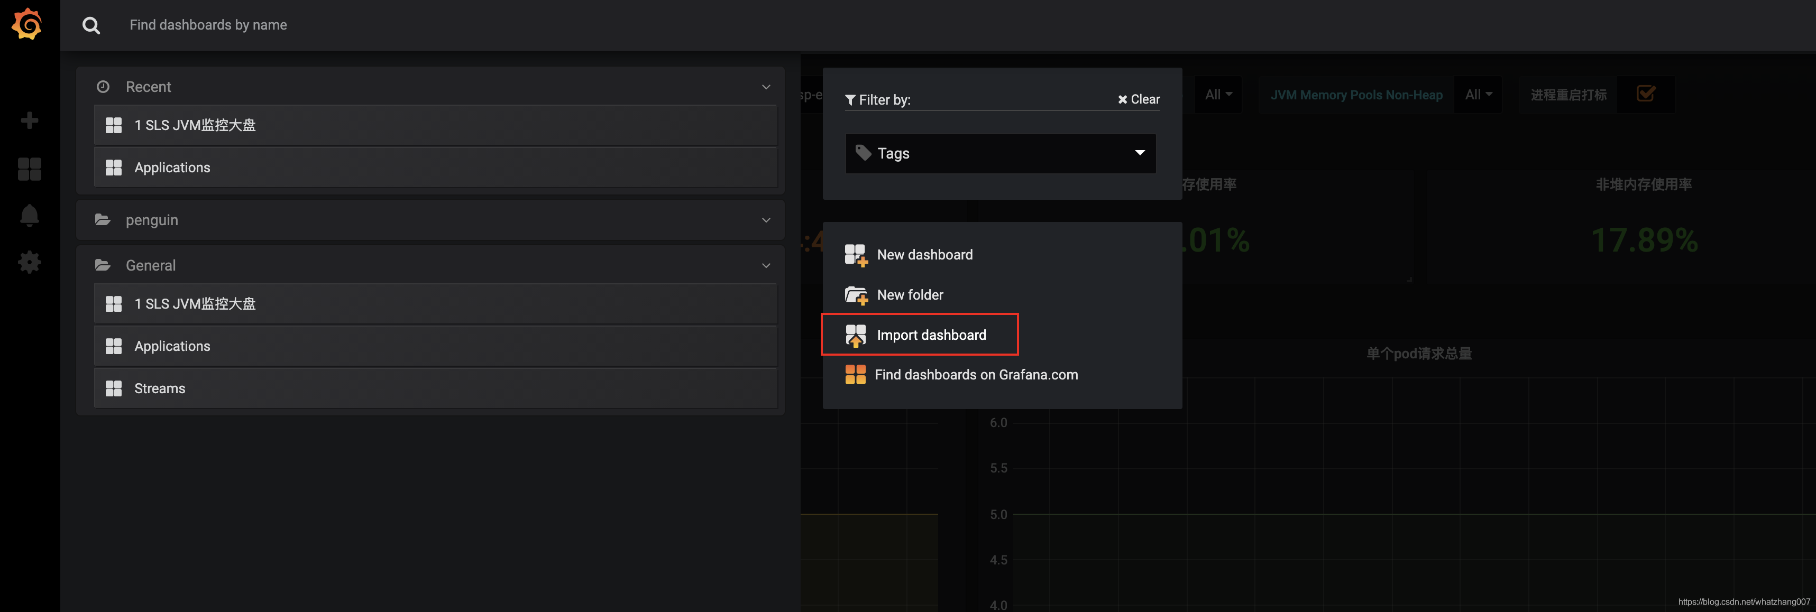Click the search magnifier icon

coord(91,25)
